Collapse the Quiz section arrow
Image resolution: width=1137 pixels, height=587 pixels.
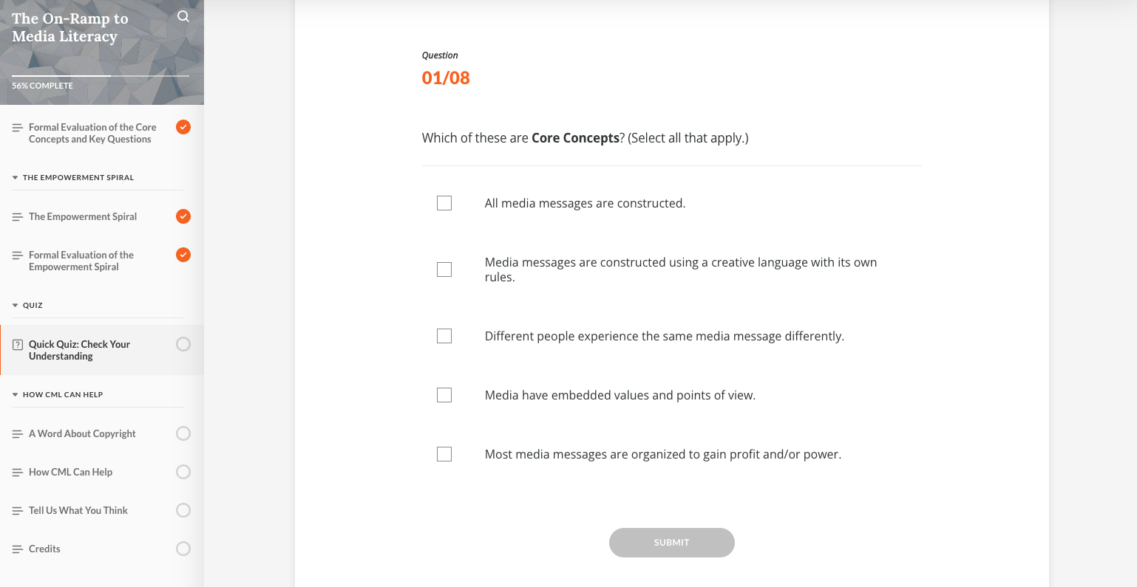16,306
